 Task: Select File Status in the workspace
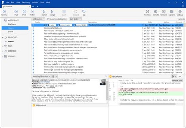click(x=12, y=24)
